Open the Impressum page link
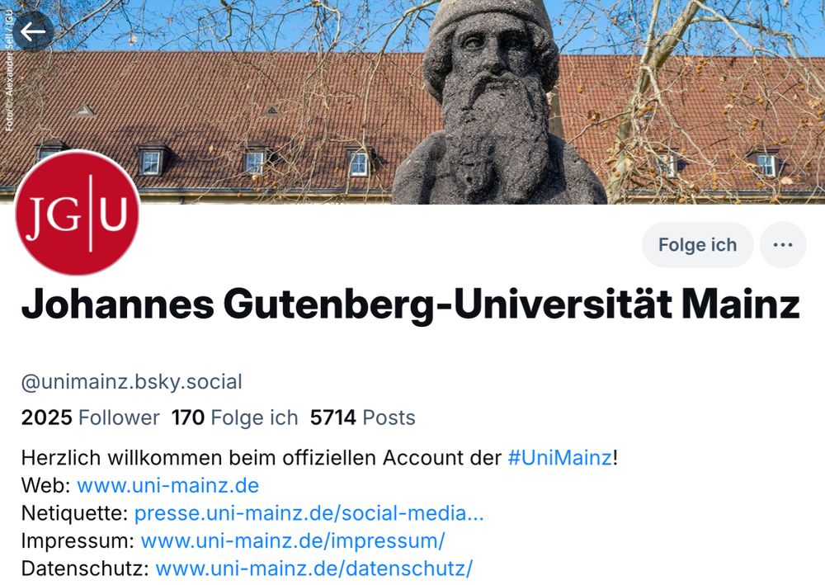This screenshot has height=585, width=825. tap(293, 540)
